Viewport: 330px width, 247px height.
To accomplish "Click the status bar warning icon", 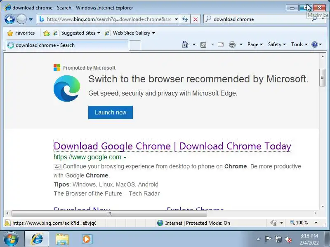I will coord(7,223).
